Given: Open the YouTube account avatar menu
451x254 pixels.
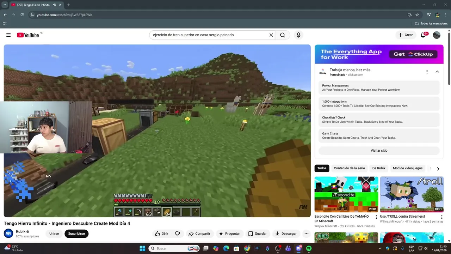Looking at the screenshot, I should pyautogui.click(x=437, y=35).
